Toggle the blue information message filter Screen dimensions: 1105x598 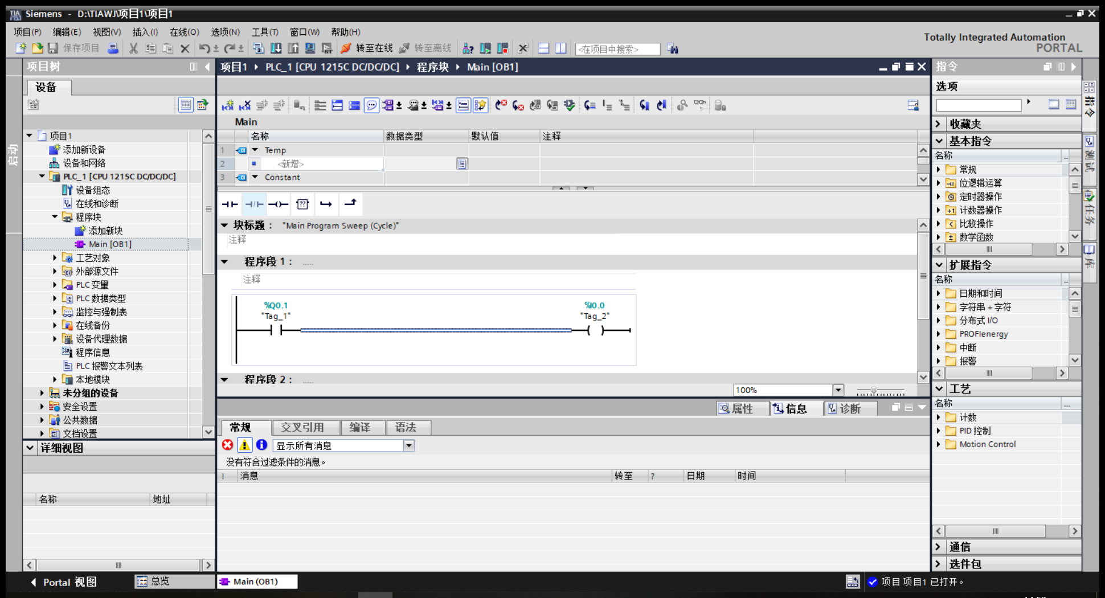(x=261, y=445)
